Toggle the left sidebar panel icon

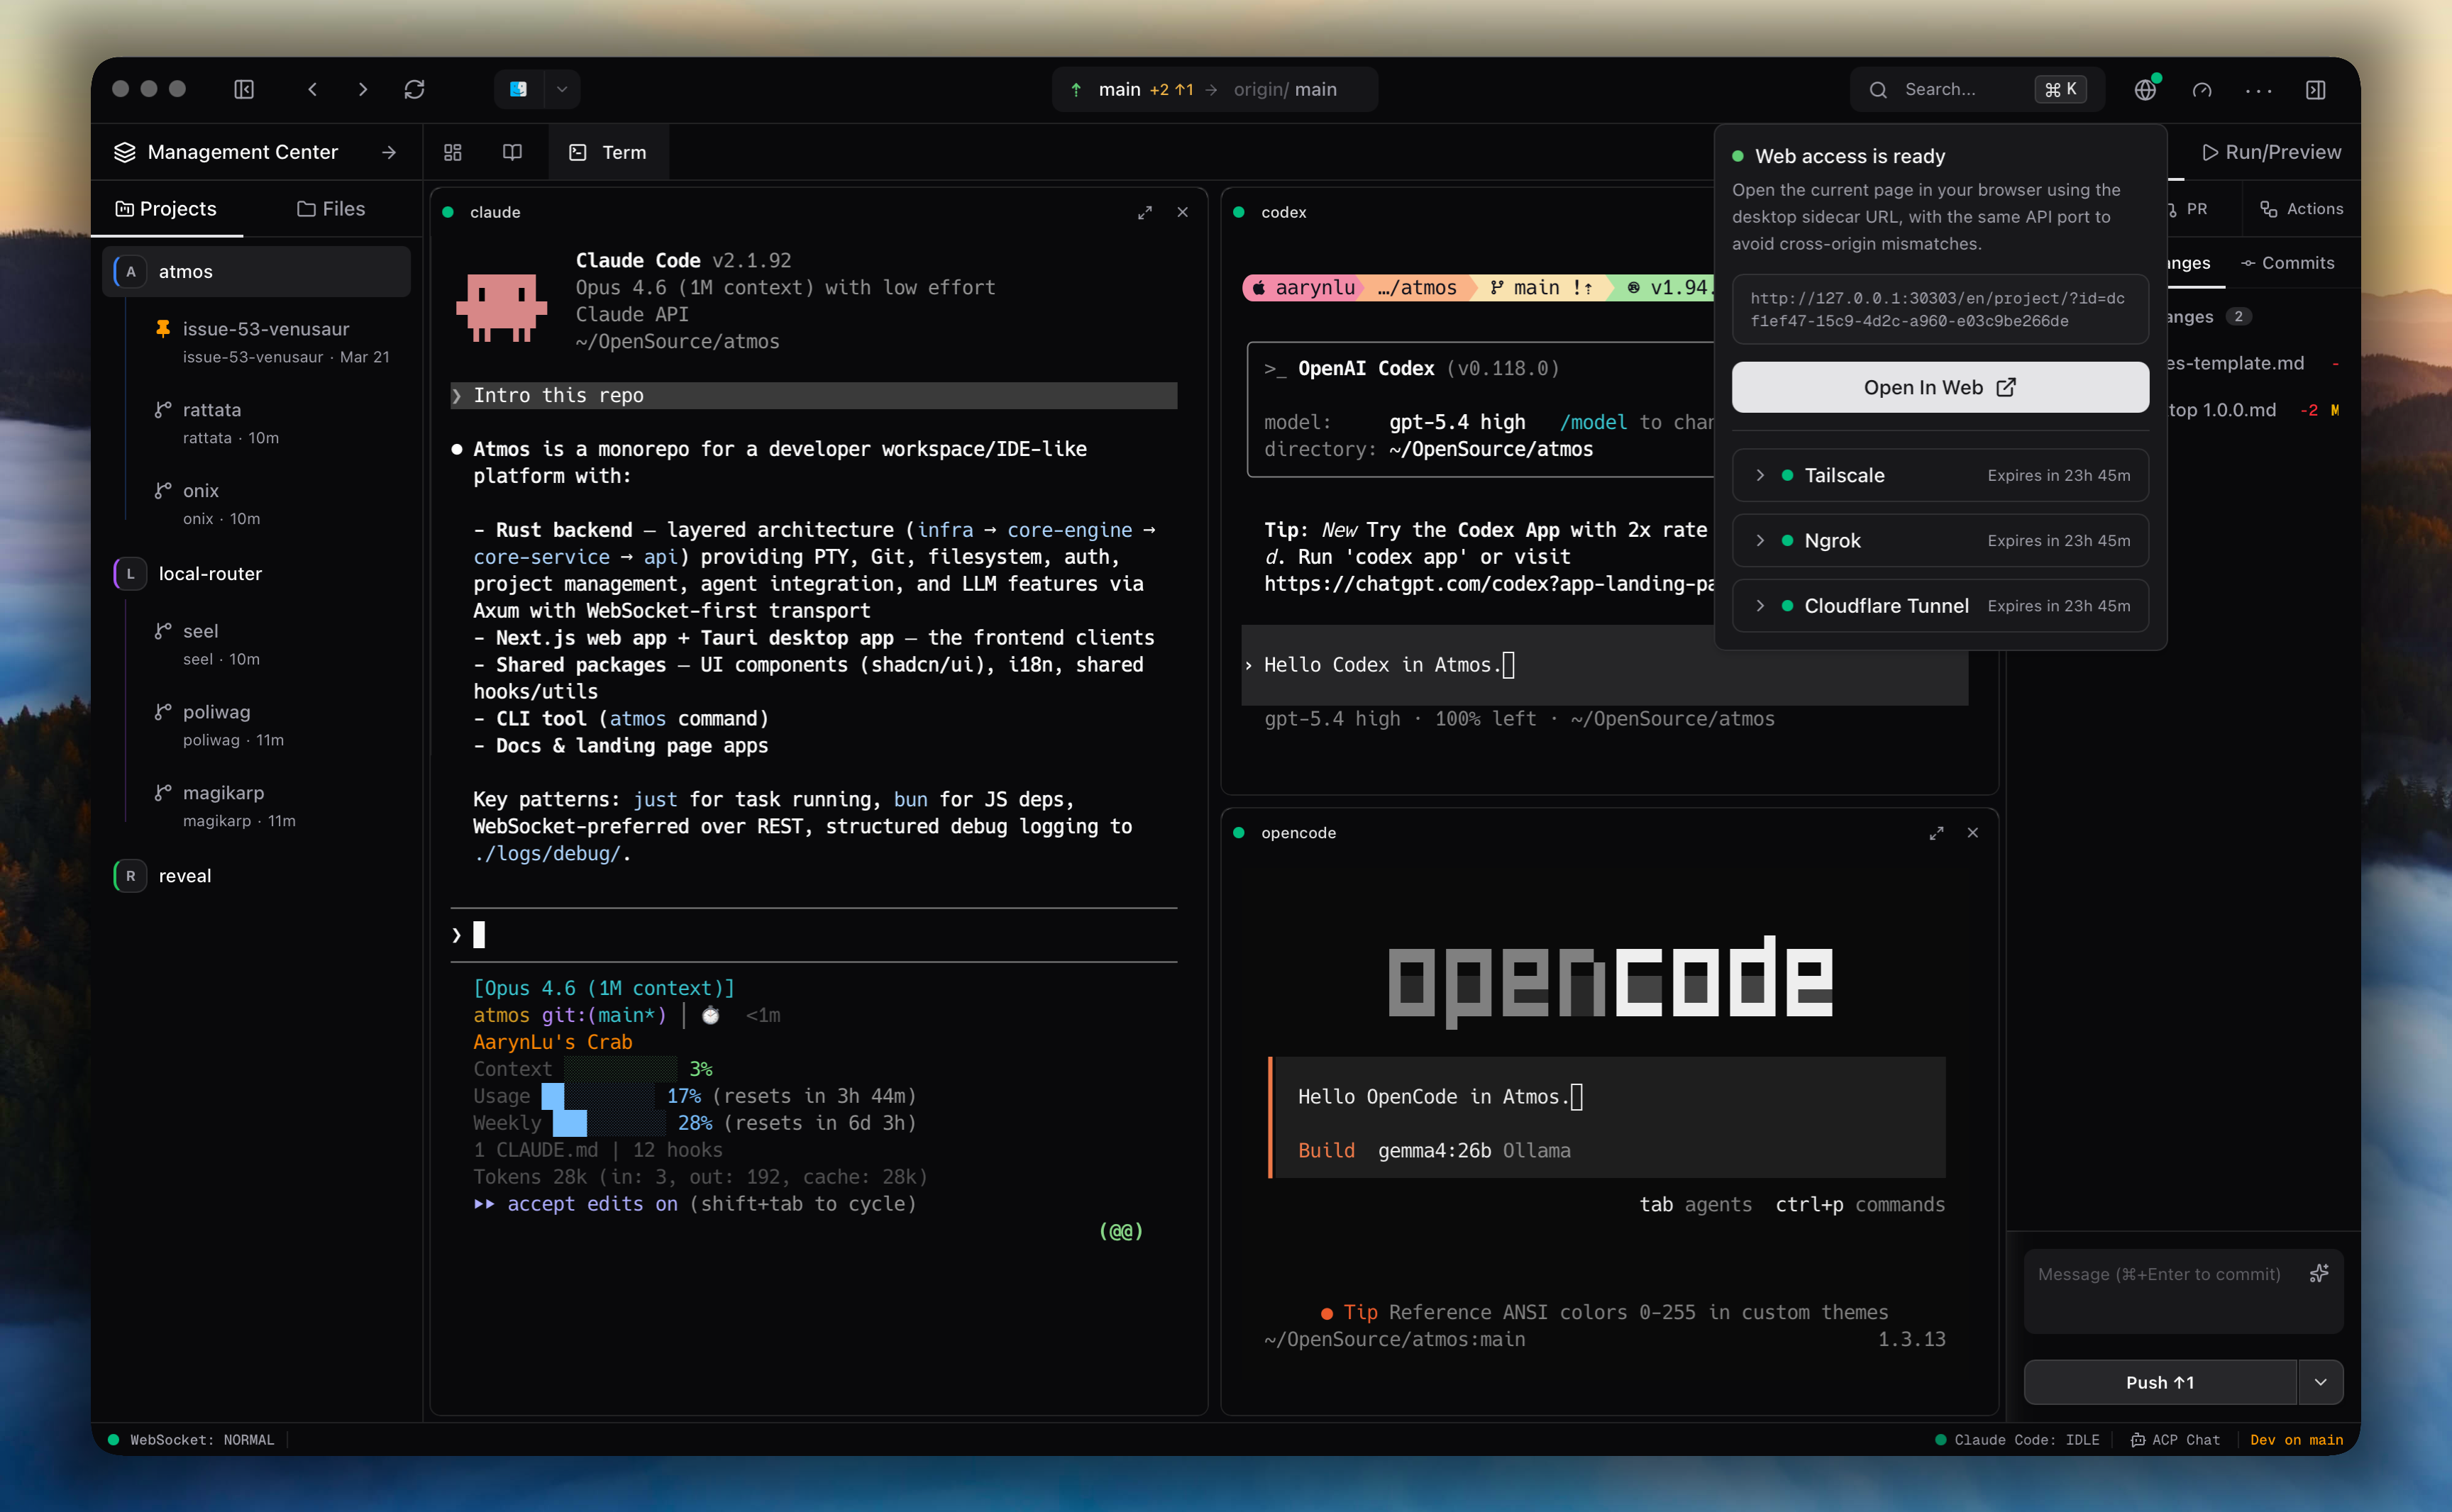[x=244, y=89]
